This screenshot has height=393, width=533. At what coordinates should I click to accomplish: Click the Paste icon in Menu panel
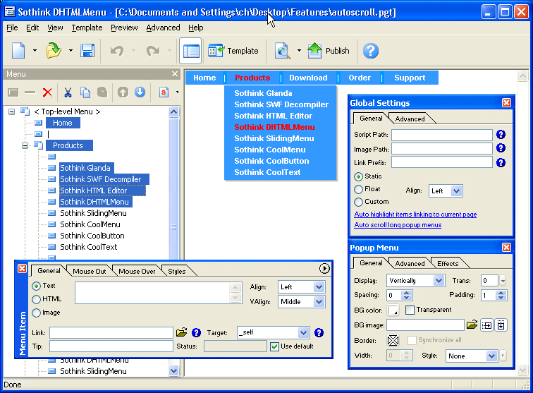[102, 92]
